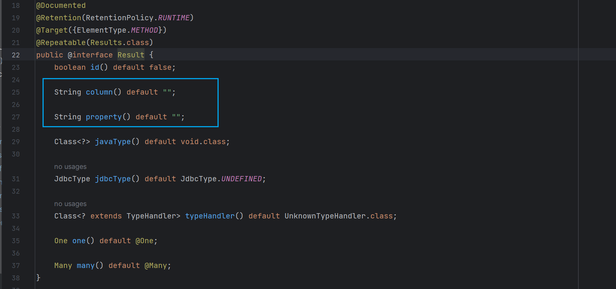Viewport: 616px width, 289px height.
Task: Click the @One default annotation
Action: coord(144,241)
